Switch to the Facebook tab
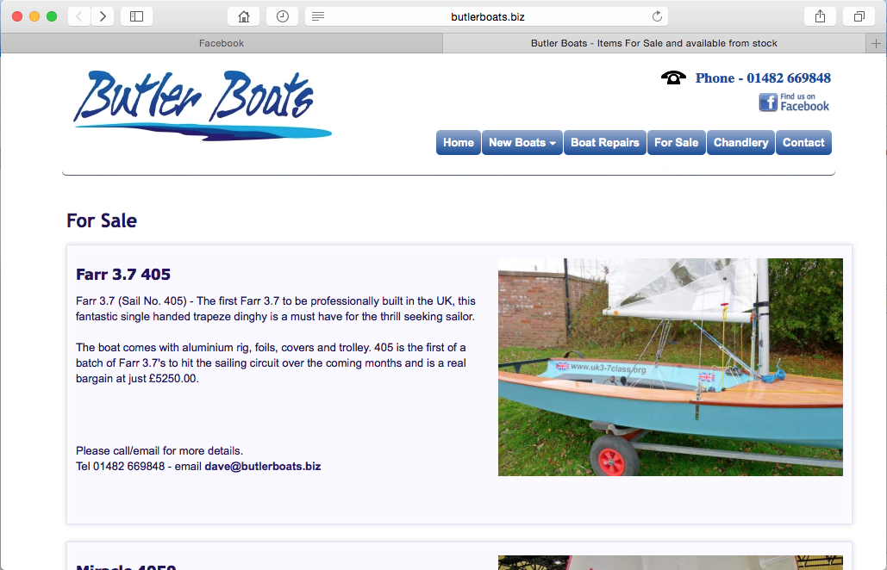The width and height of the screenshot is (887, 570). coord(222,44)
